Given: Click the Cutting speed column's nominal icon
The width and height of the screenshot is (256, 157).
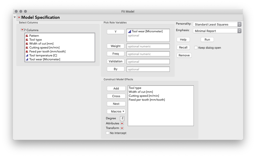Looking at the screenshot, I should point(27,48).
